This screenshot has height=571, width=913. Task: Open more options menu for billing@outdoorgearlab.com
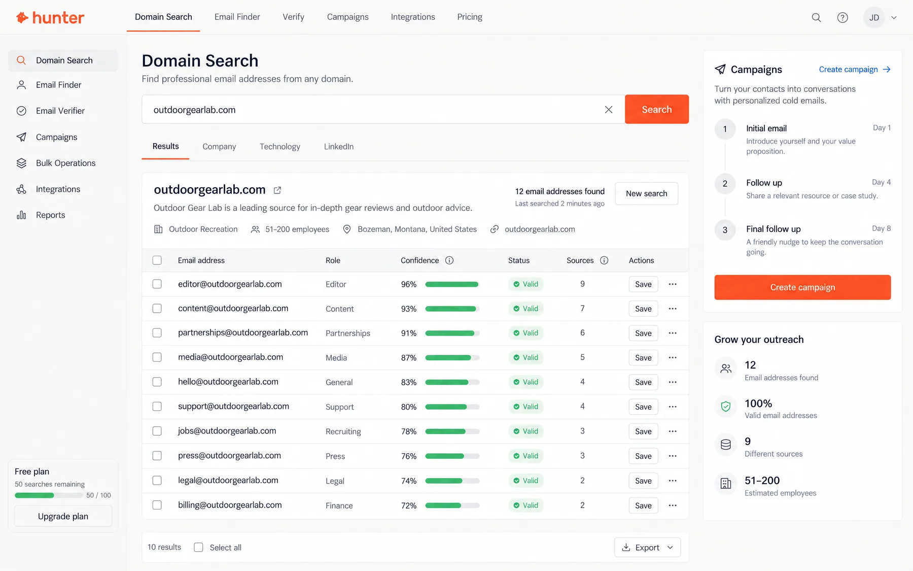(x=673, y=506)
